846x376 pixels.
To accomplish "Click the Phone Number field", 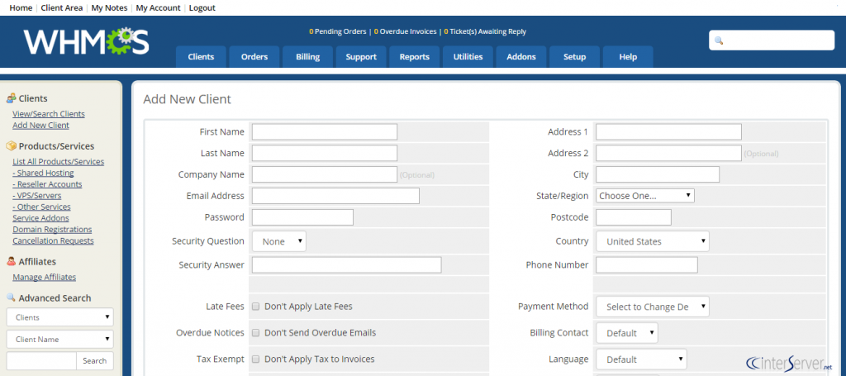I will click(647, 265).
